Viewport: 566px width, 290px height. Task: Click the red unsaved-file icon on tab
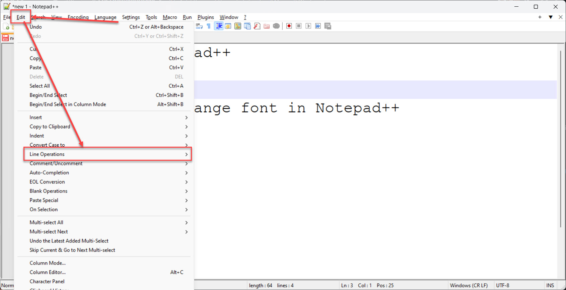[5, 38]
